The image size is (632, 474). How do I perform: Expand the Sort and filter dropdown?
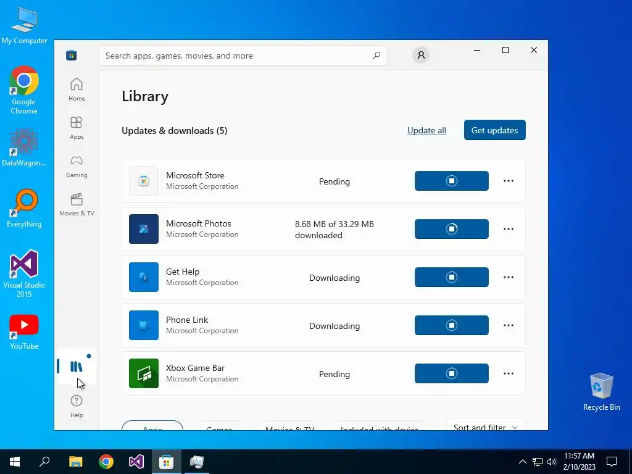pyautogui.click(x=486, y=425)
